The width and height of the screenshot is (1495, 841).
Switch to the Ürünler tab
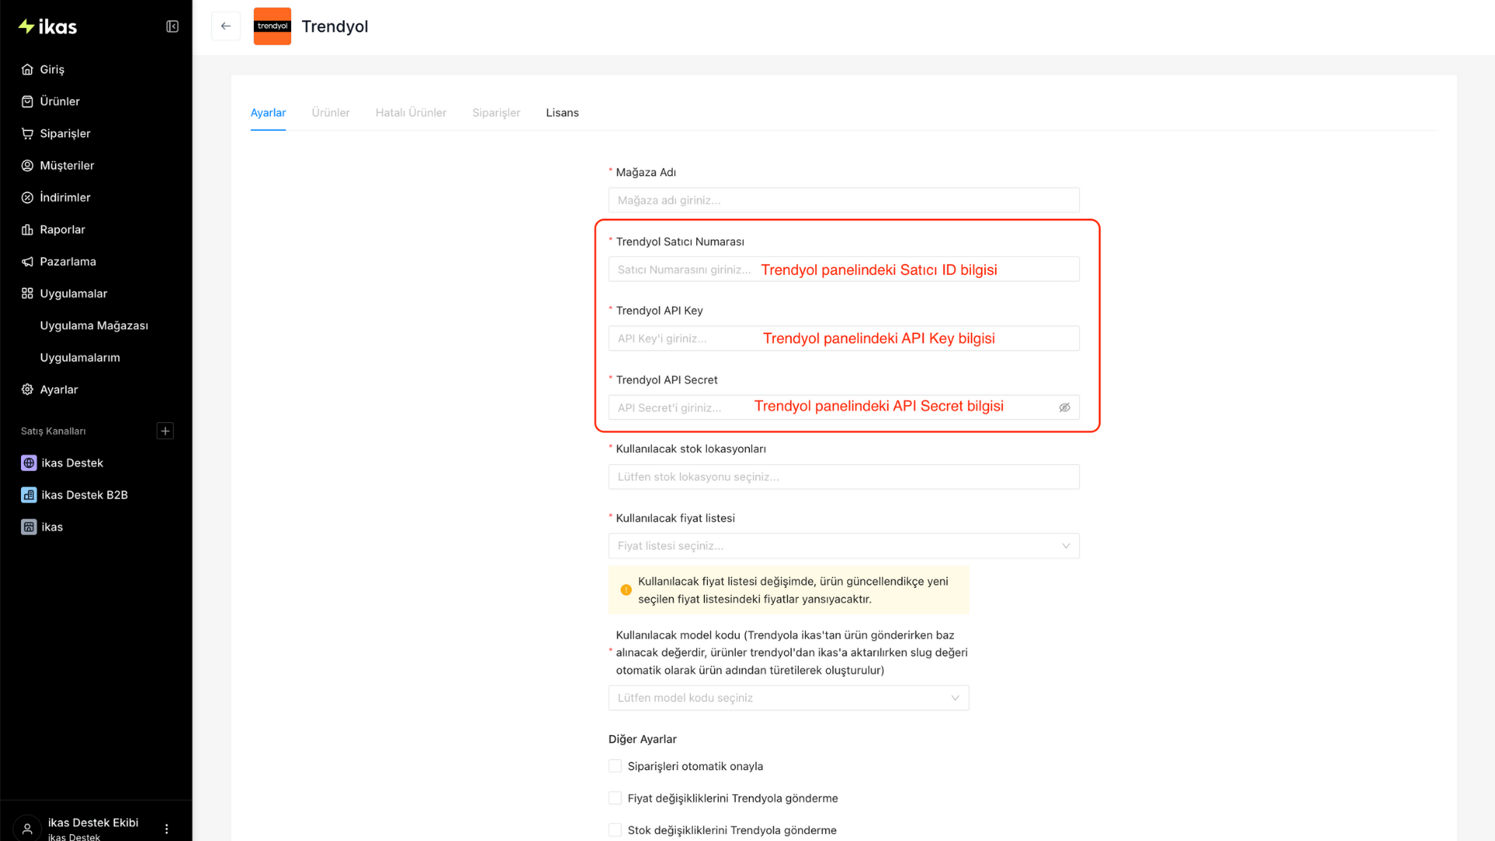pyautogui.click(x=331, y=113)
